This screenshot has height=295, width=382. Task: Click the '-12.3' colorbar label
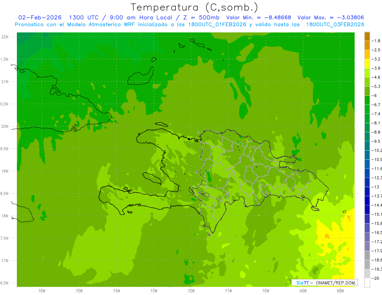coord(377,178)
